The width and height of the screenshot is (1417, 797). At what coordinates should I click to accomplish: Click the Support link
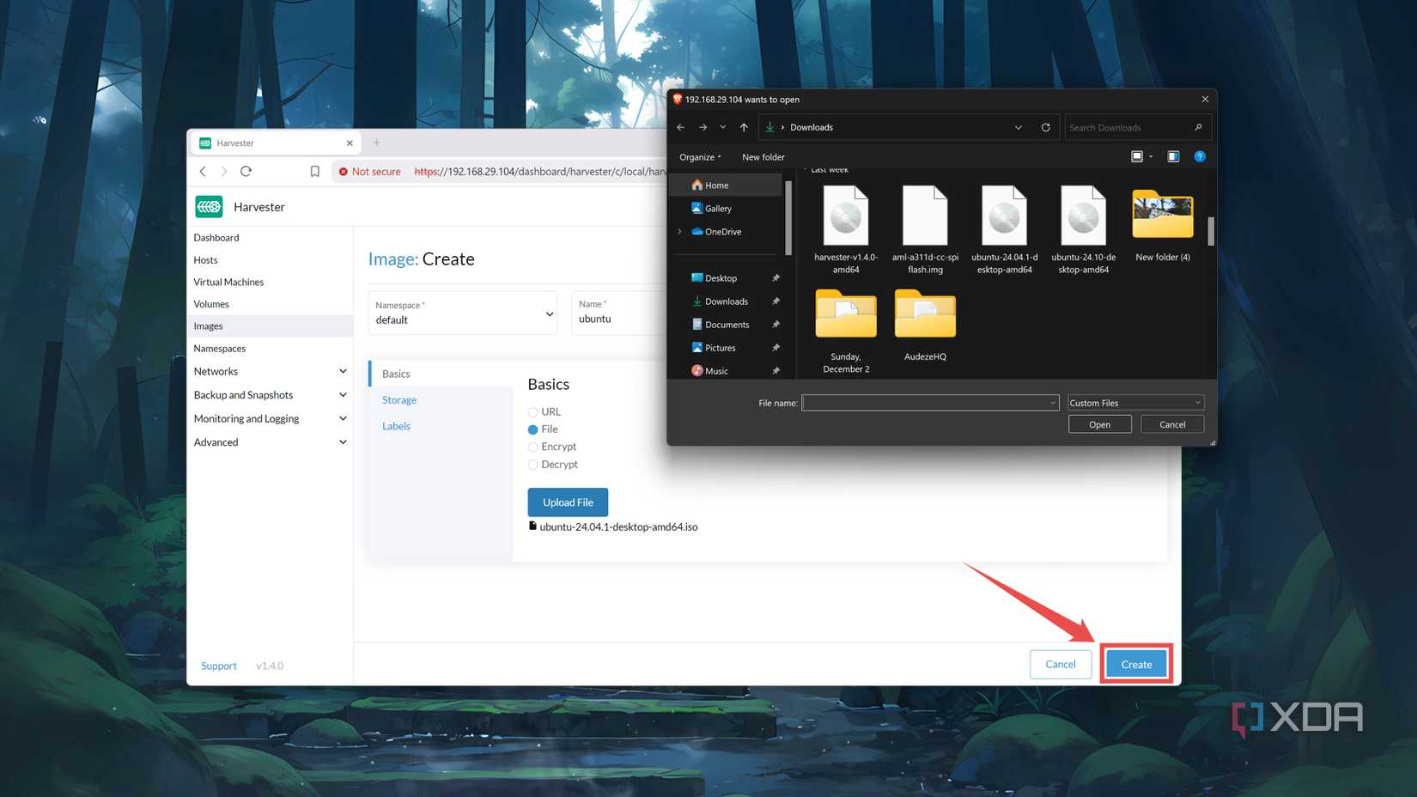click(x=219, y=666)
